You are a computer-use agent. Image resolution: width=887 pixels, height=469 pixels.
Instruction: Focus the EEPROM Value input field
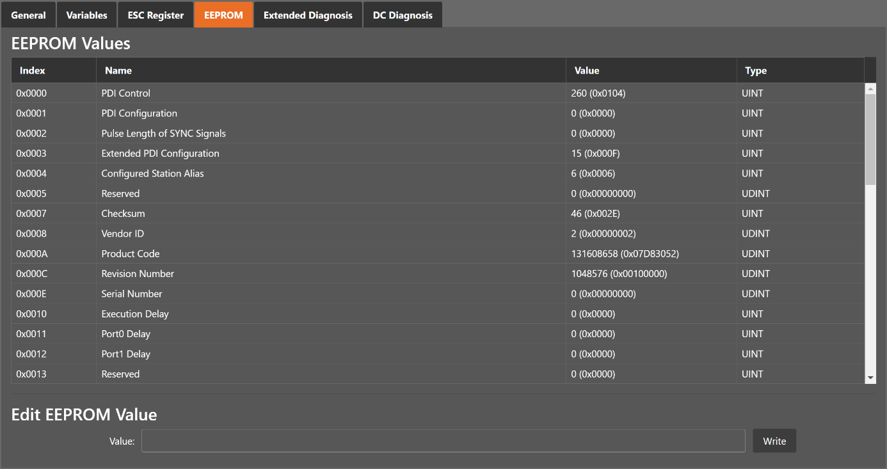pyautogui.click(x=443, y=441)
